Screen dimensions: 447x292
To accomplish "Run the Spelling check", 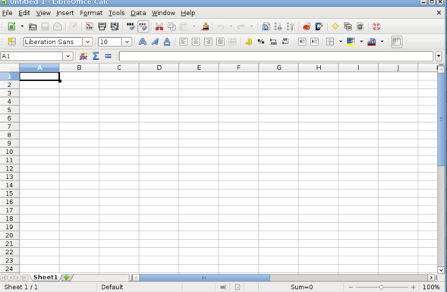I will tap(131, 27).
